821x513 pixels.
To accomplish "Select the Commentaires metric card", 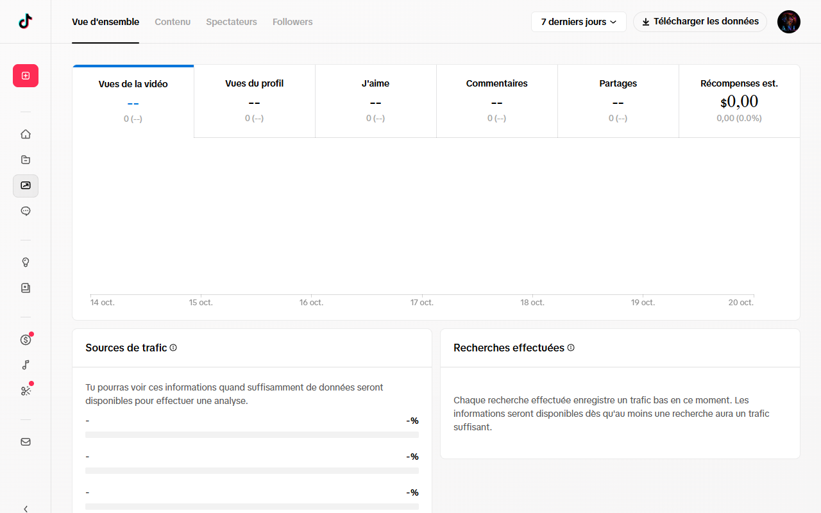I will coord(497,101).
